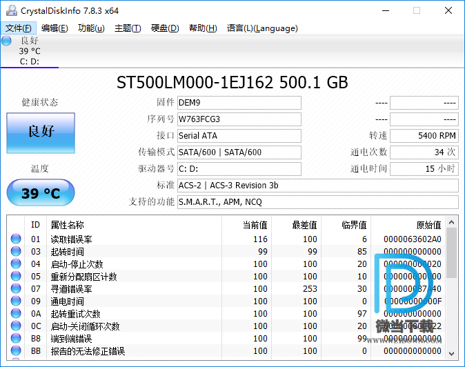This screenshot has height=367, width=465.
Task: Select the 启动-关闭循环次数 attribute name
Action: pos(85,326)
